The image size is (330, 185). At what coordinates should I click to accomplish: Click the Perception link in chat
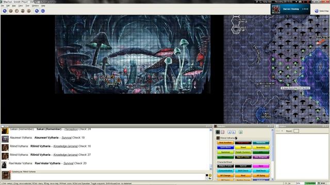(71, 129)
